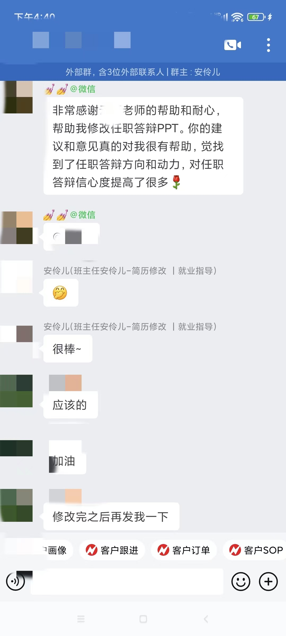This screenshot has height=636, width=286.
Task: Open Android recent apps menu button
Action: 81,619
